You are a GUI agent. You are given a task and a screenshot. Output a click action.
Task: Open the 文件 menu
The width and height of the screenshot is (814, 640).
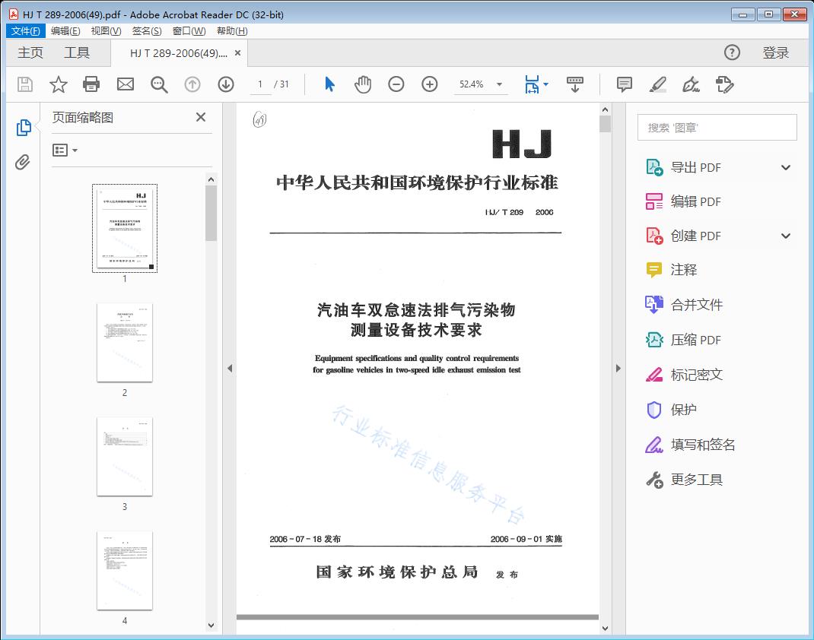[25, 30]
